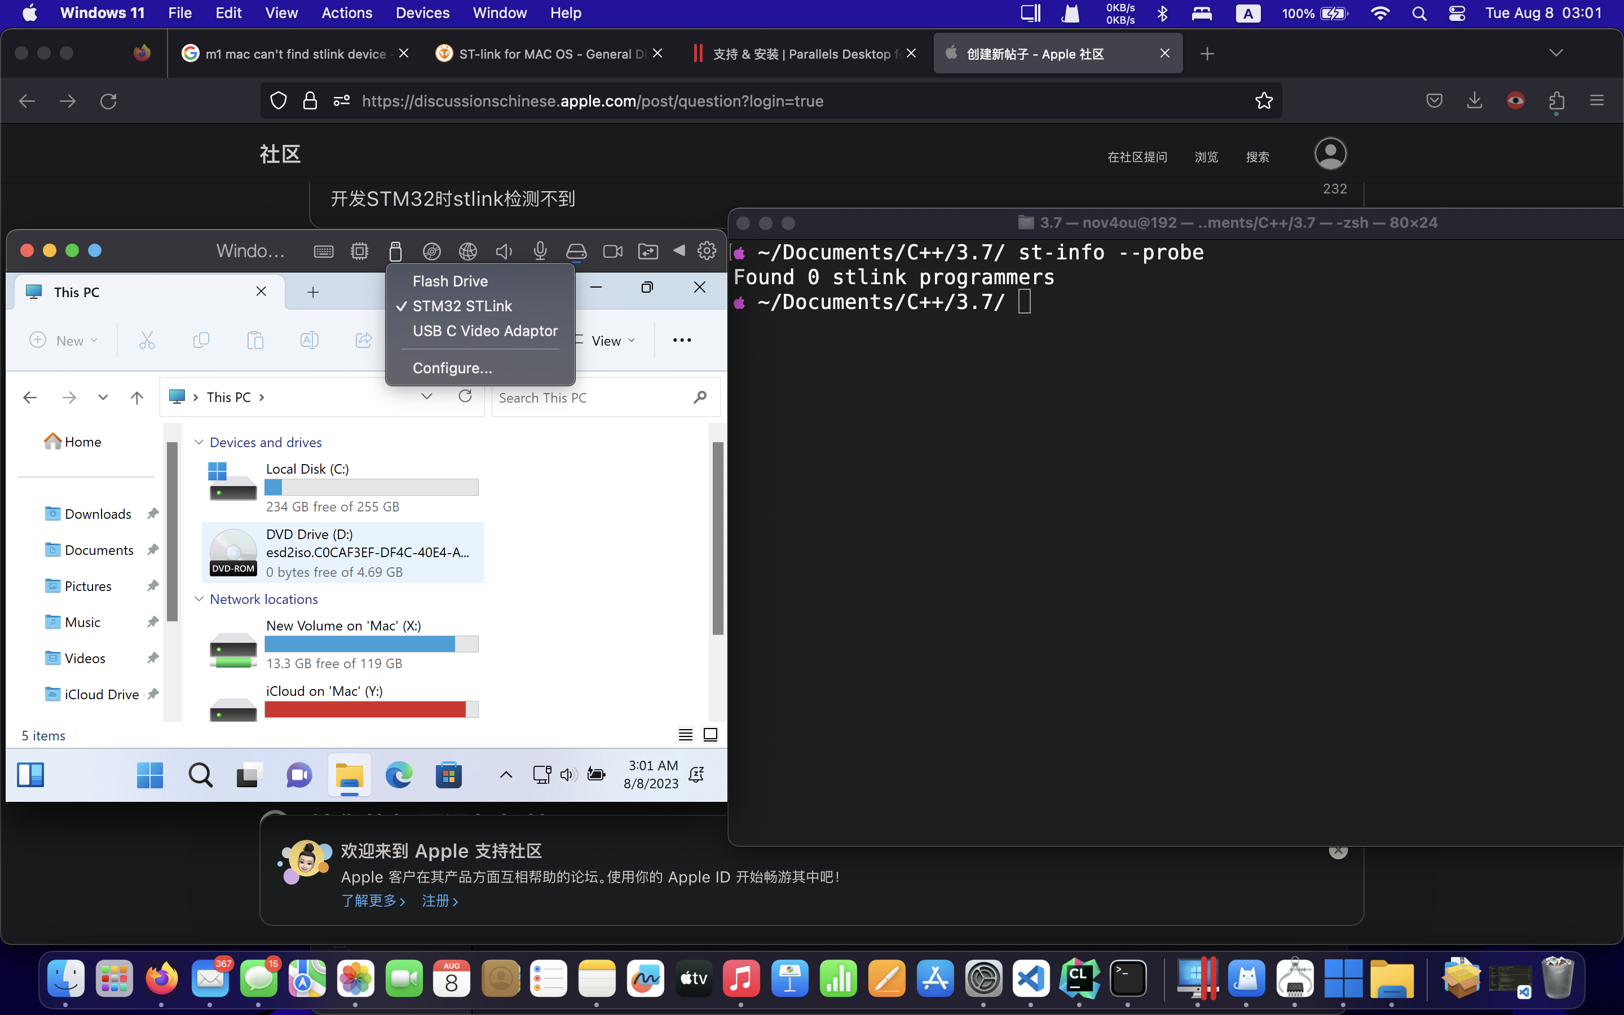Select Flash Drive in USB device menu
Image resolution: width=1624 pixels, height=1015 pixels.
pyautogui.click(x=449, y=281)
